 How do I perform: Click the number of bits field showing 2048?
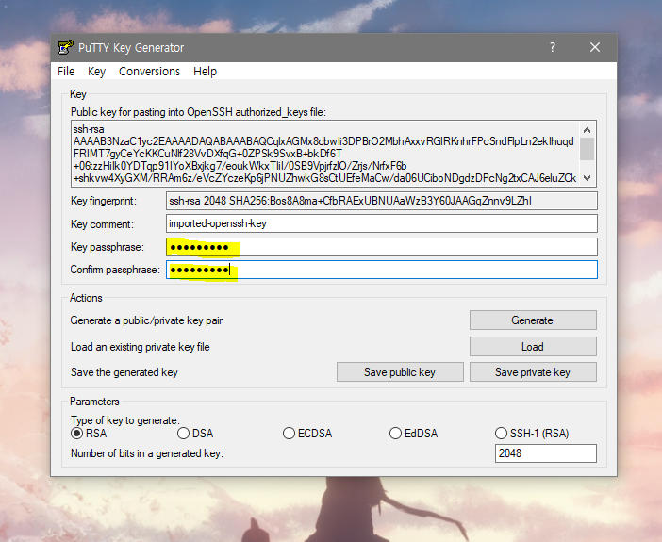pyautogui.click(x=545, y=453)
